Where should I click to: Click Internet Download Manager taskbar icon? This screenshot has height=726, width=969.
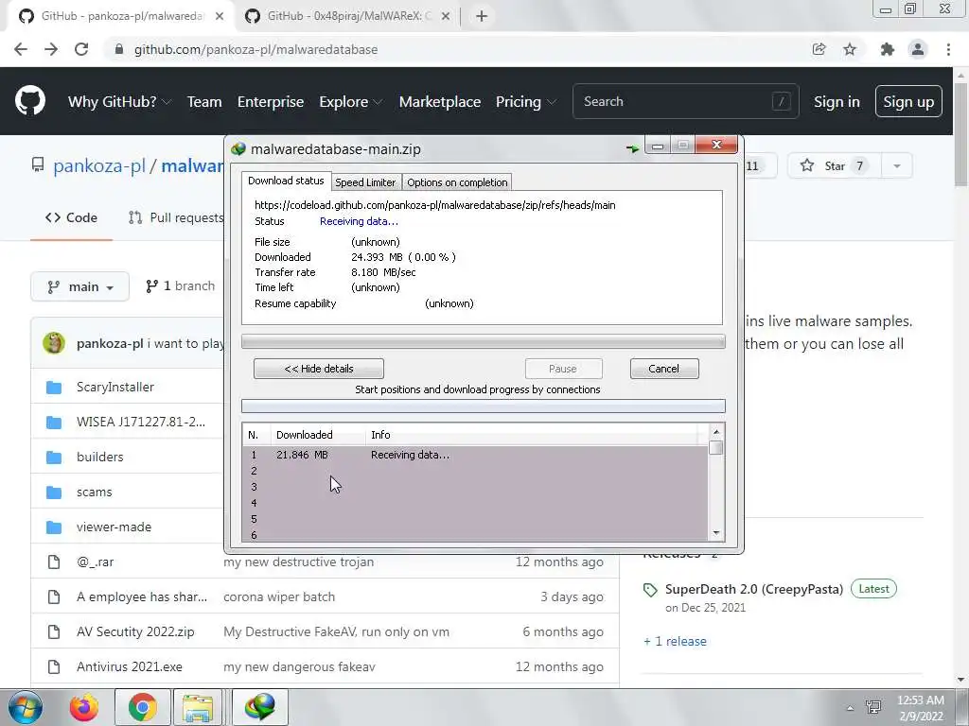click(x=260, y=707)
